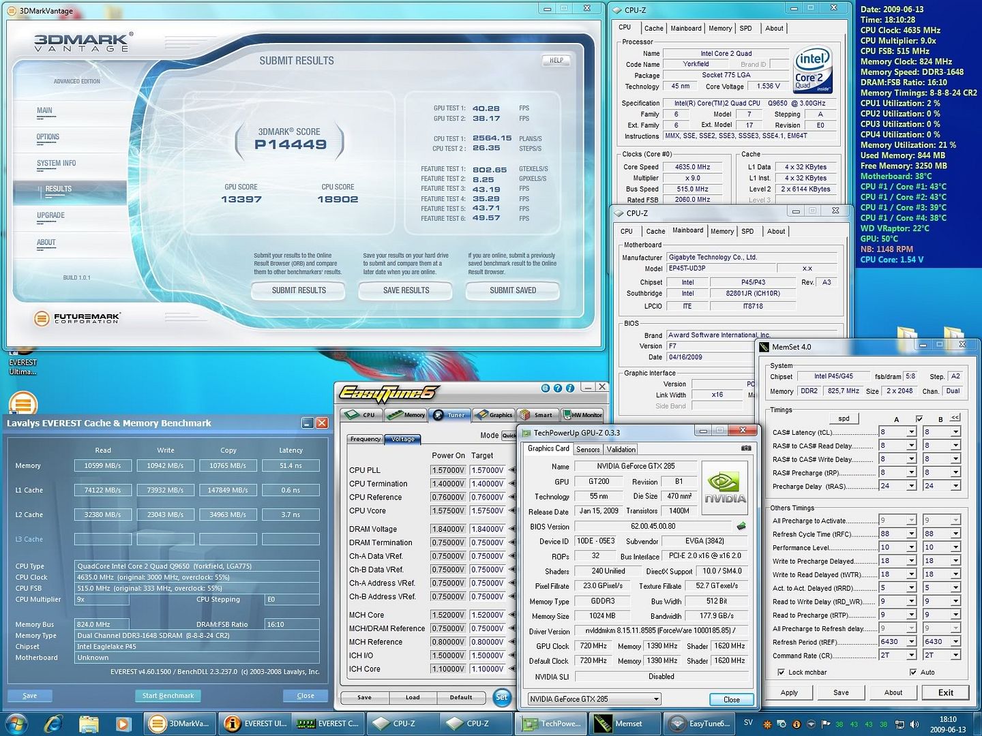Click the GPU-Z BIOS save chip icon
982x736 pixels.
point(741,526)
